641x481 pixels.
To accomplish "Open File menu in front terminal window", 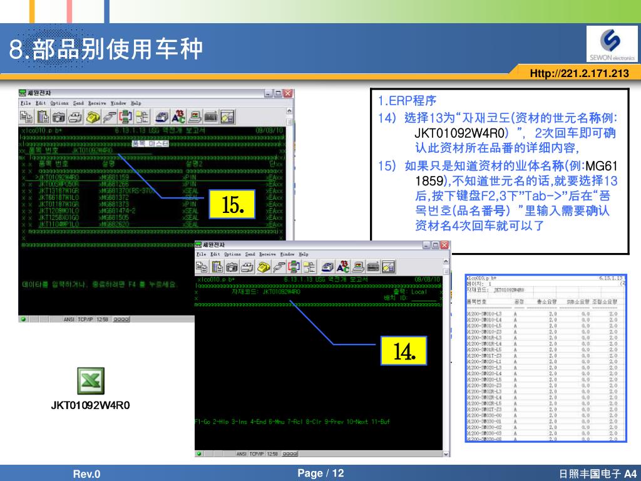I will click(201, 254).
